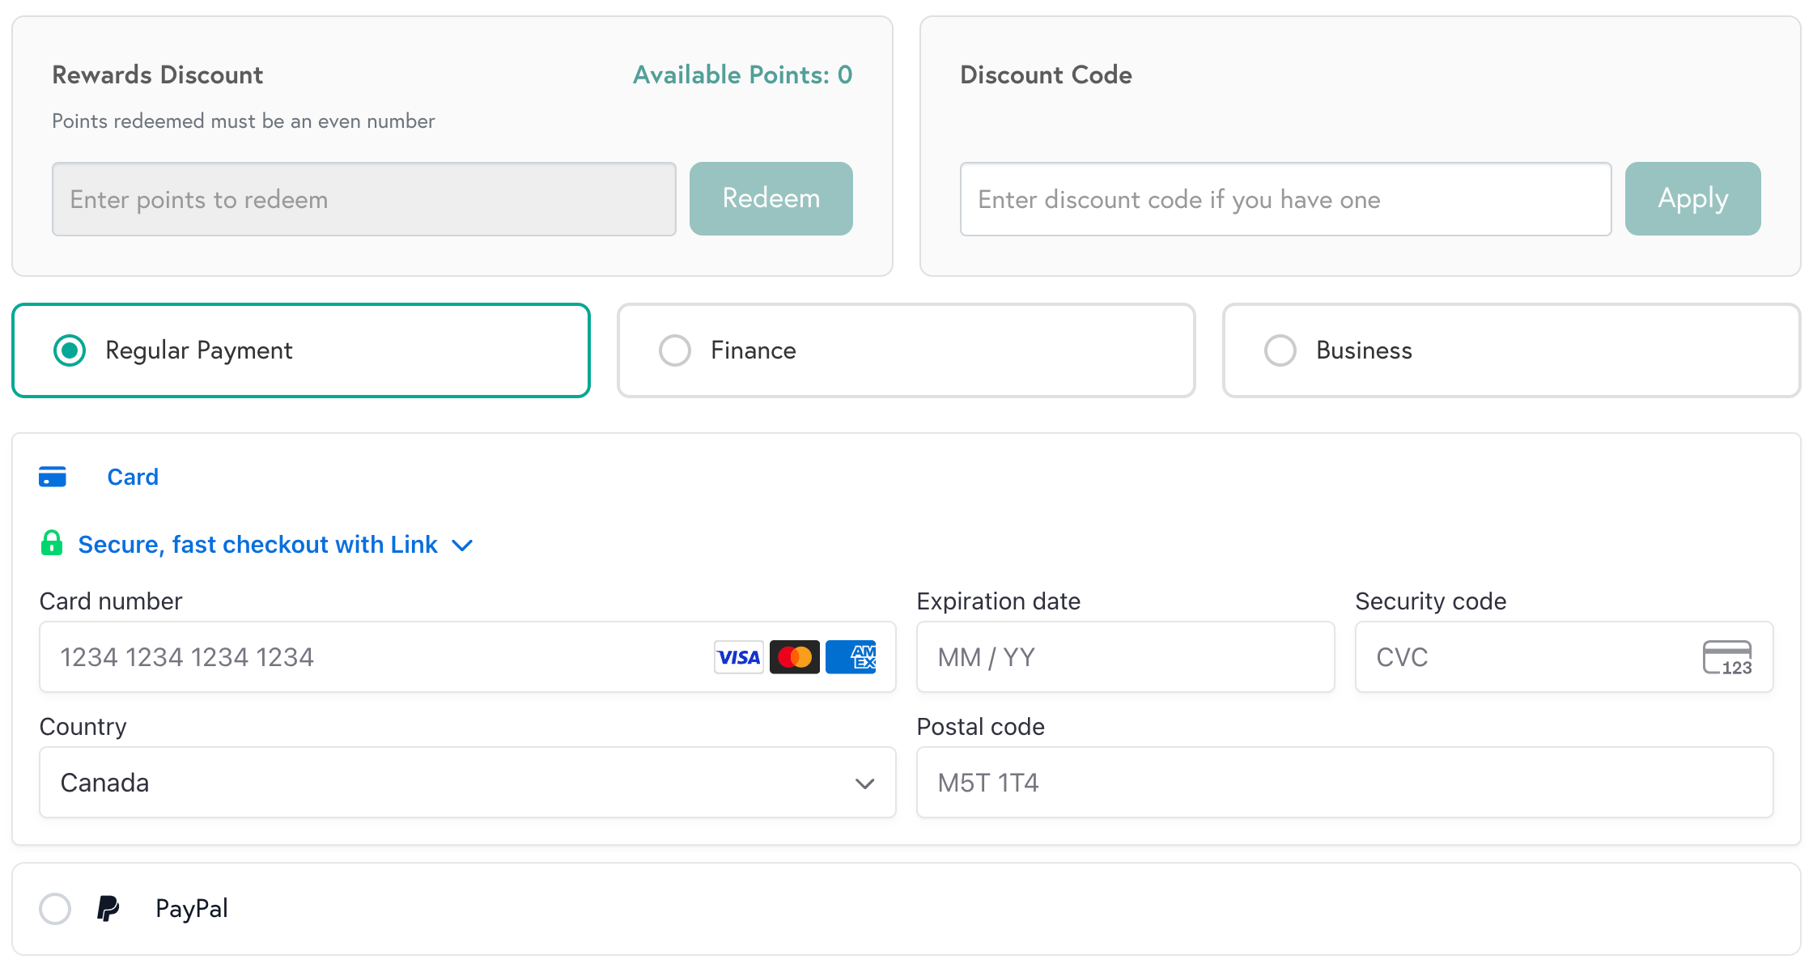Viewport: 1813px width, 968px height.
Task: Click the Visa logo icon
Action: coord(737,656)
